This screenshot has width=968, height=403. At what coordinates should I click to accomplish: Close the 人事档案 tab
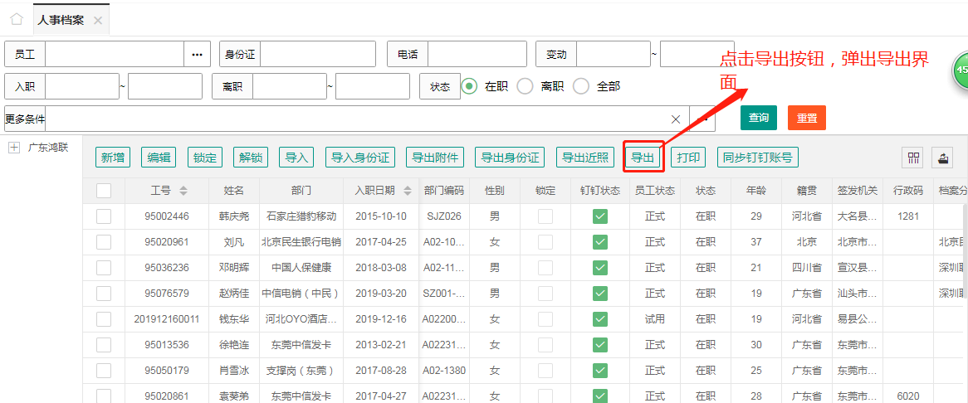coord(98,20)
